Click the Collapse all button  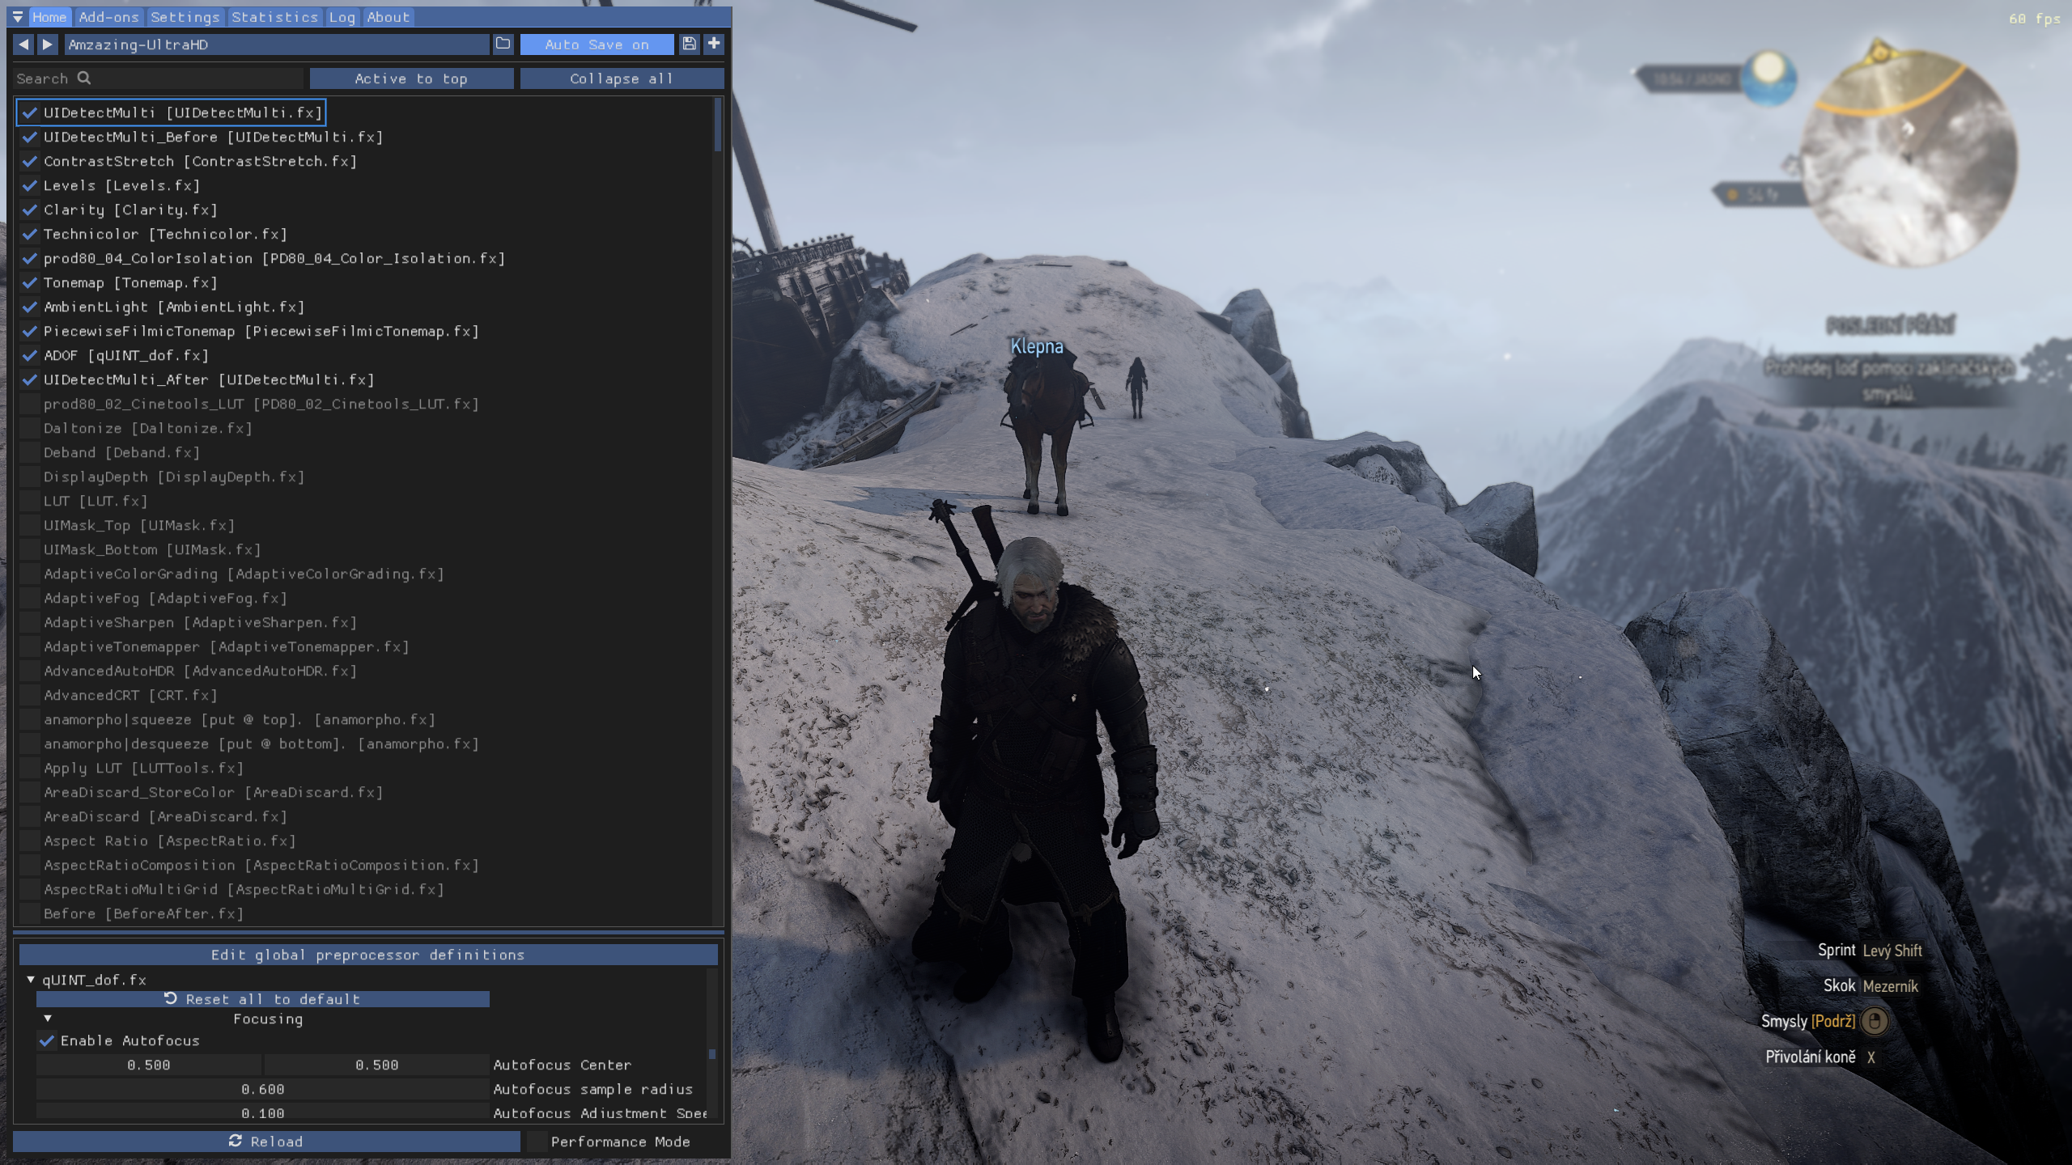(x=622, y=78)
